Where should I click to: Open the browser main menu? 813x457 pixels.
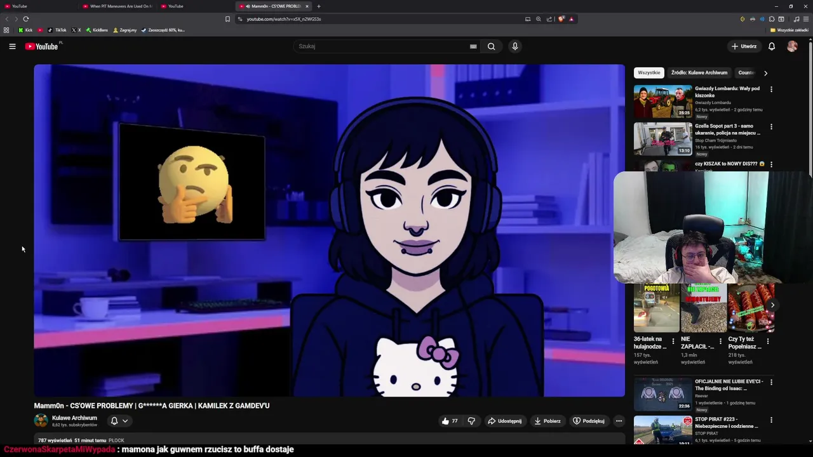pyautogui.click(x=806, y=19)
